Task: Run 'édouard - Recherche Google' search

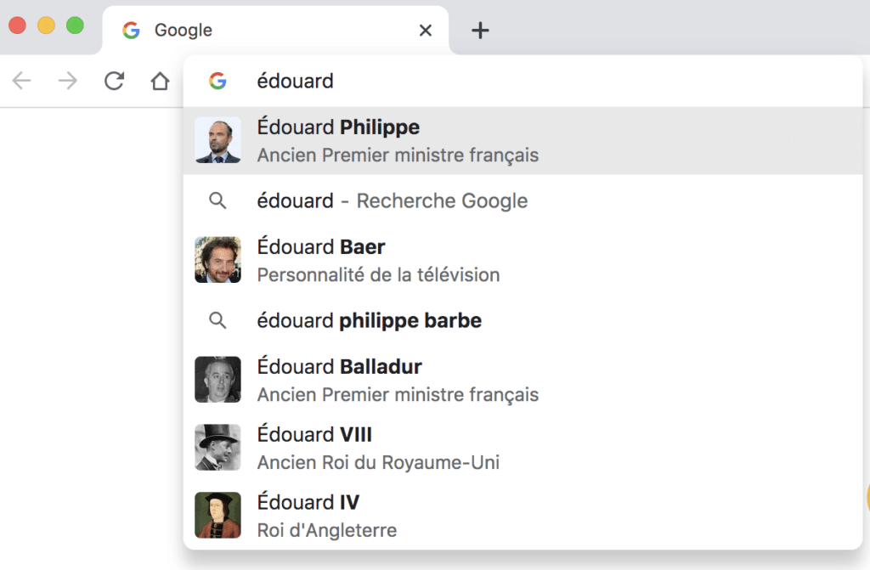Action: click(392, 200)
